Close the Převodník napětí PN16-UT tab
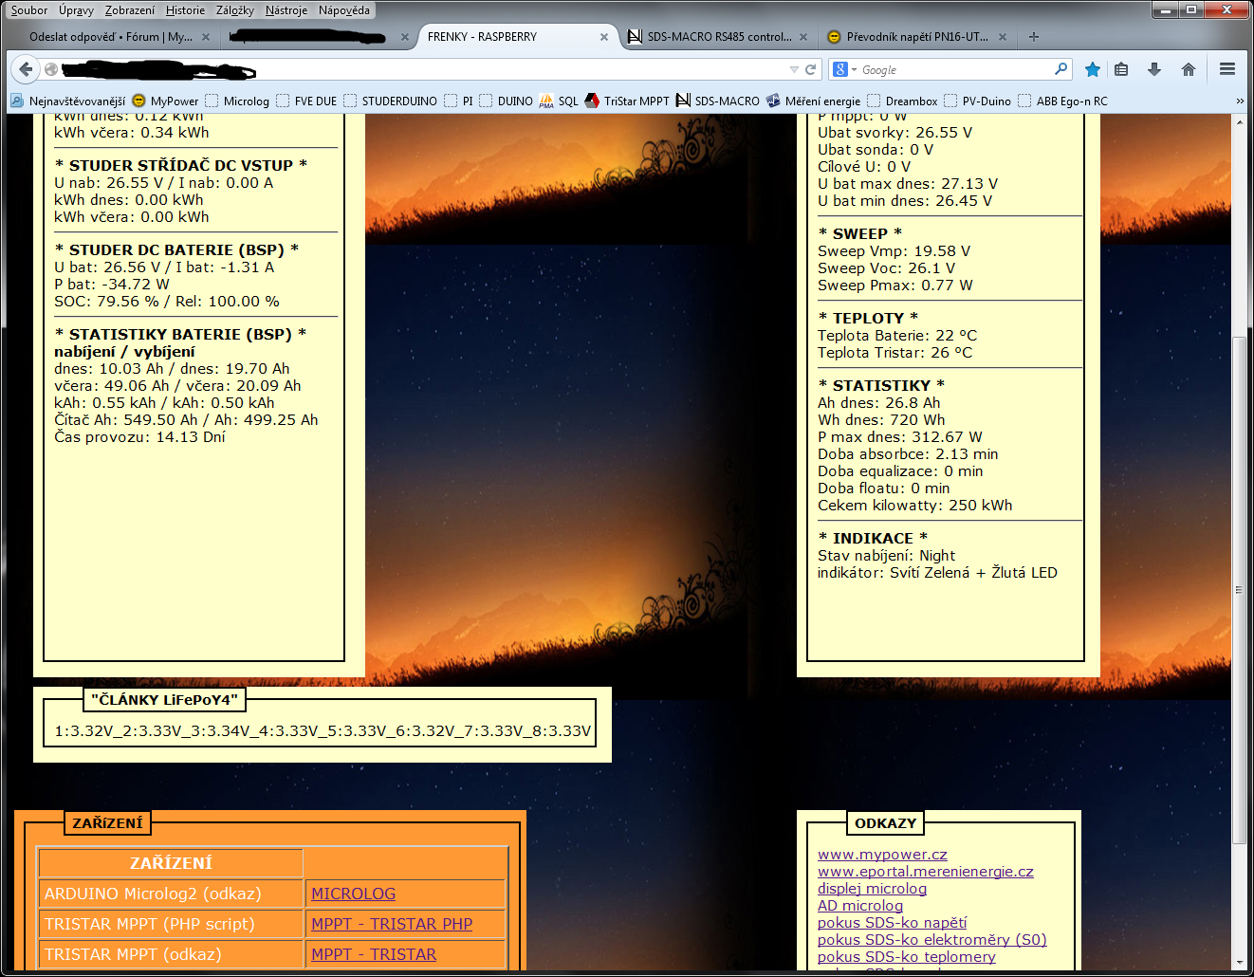Viewport: 1254px width, 977px height. [1003, 37]
